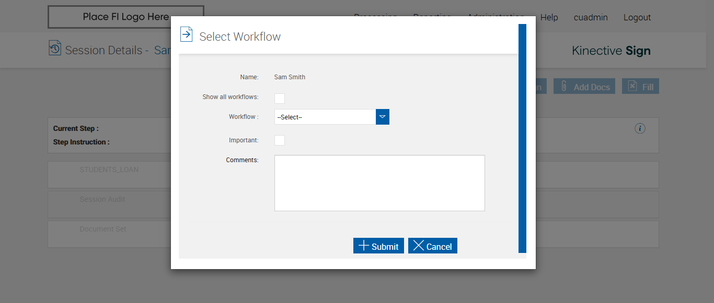Click inside the Comments text area

coord(379,183)
